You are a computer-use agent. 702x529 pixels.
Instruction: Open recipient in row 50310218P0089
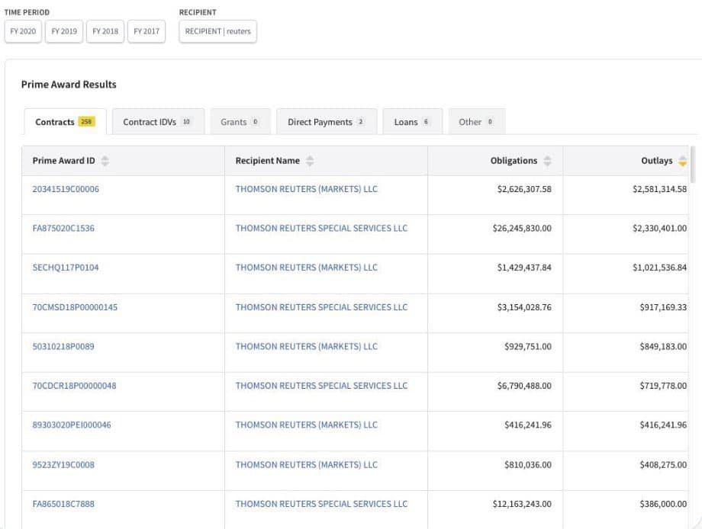tap(307, 347)
